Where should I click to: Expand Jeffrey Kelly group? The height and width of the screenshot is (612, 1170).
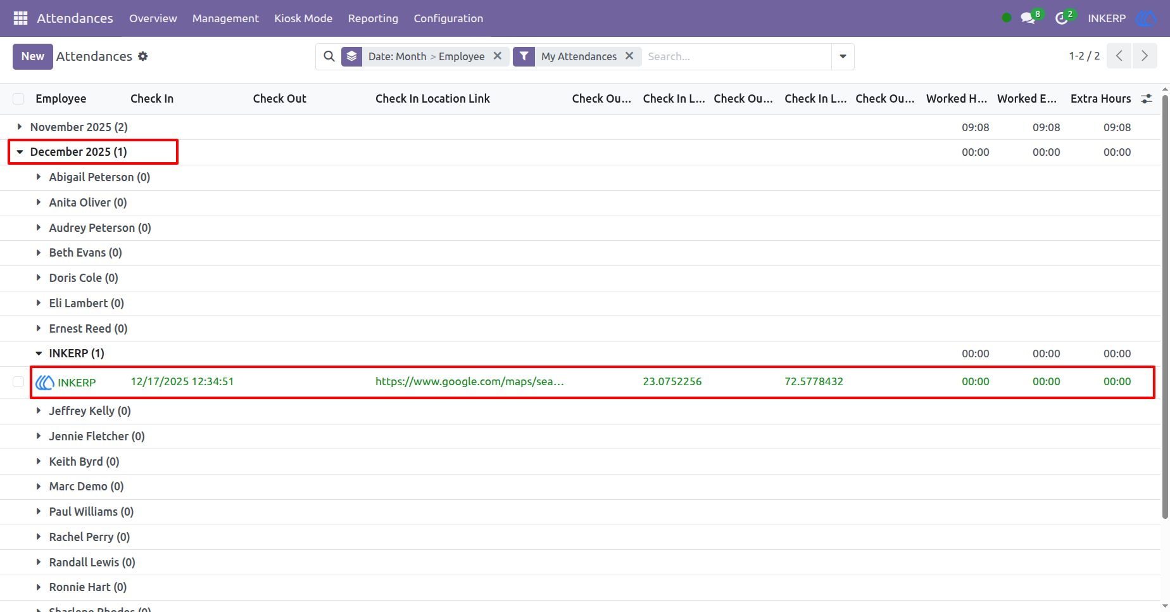click(39, 411)
